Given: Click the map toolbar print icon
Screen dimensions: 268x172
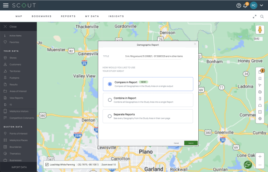Looking at the screenshot, I should 260,92.
